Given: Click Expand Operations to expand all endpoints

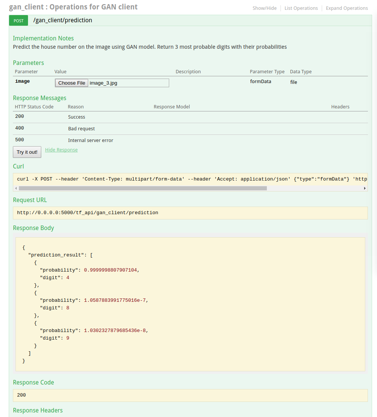Looking at the screenshot, I should (x=346, y=8).
